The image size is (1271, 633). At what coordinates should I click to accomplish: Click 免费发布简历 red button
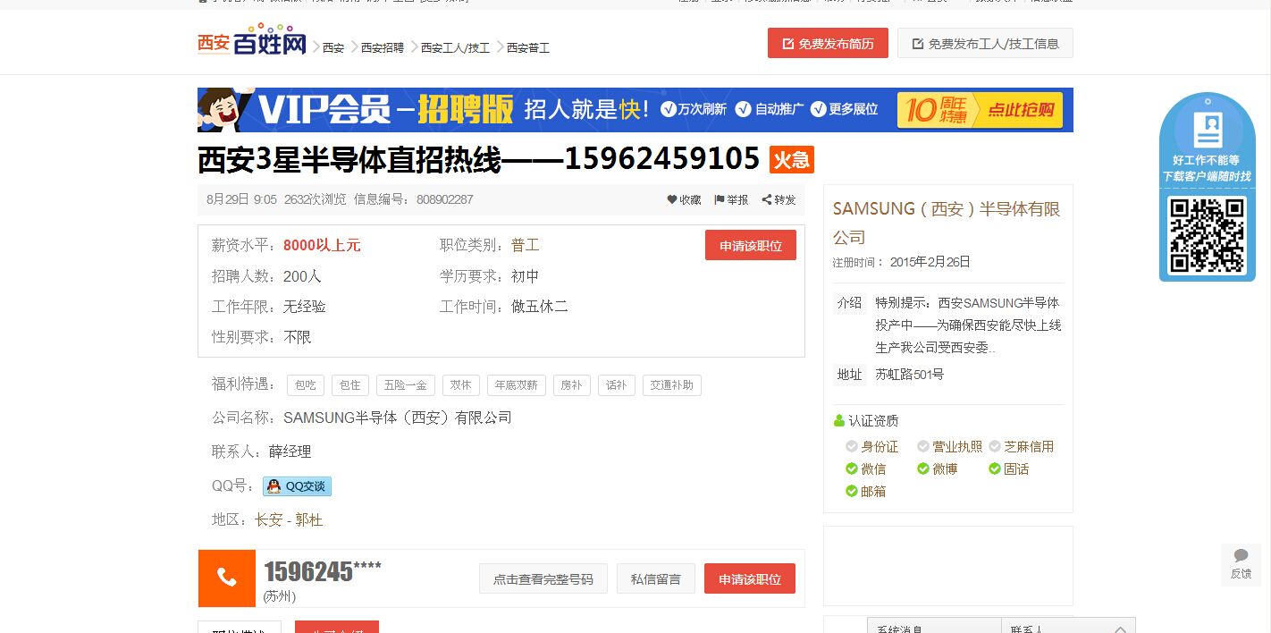(828, 43)
